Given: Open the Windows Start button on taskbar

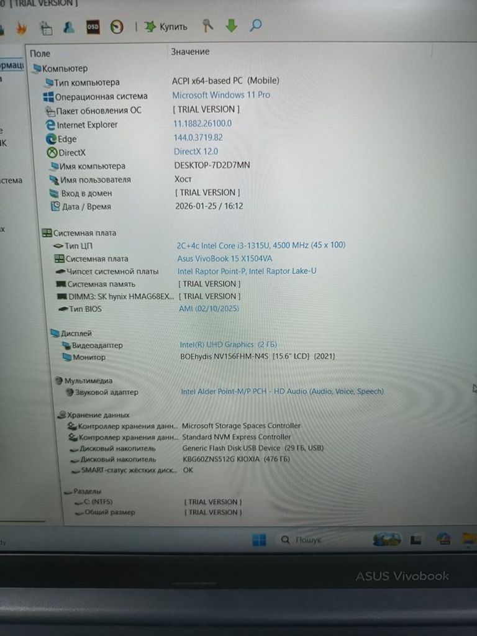Looking at the screenshot, I should (x=259, y=540).
